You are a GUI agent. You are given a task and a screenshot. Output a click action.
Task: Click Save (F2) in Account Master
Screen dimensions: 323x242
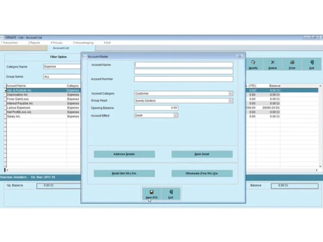(x=152, y=194)
